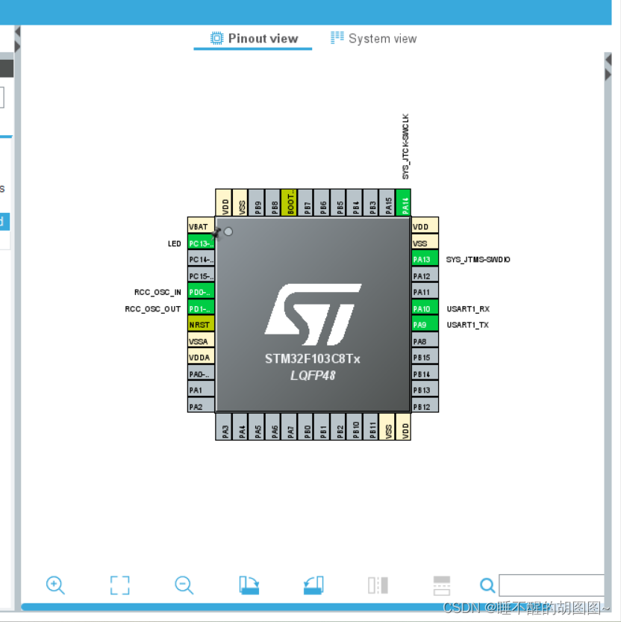
Task: Select the PA0 pin
Action: [201, 373]
